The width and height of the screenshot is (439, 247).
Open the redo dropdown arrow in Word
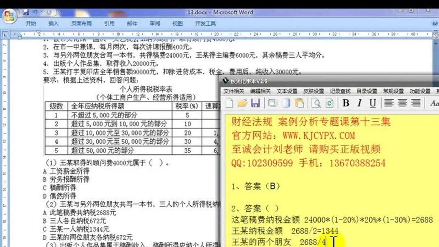click(50, 12)
